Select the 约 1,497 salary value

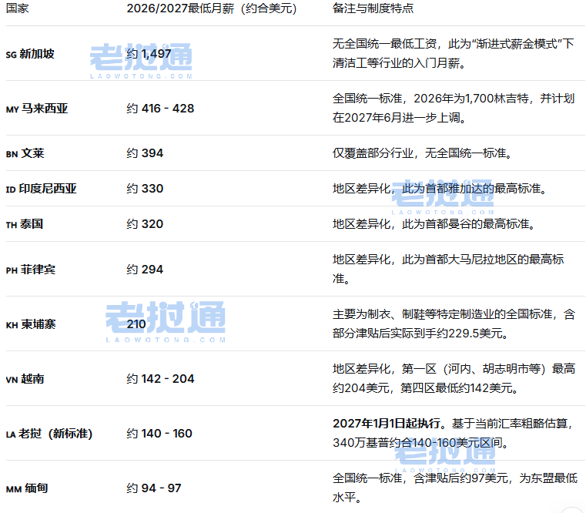click(x=149, y=54)
